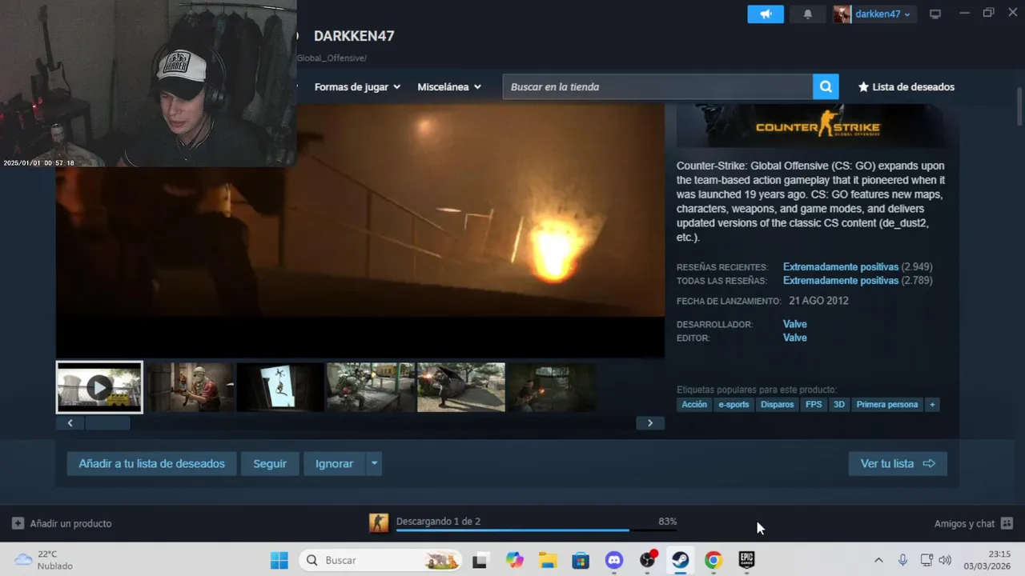Open the Ignorar options dropdown arrow
Screen dimensions: 1025x576
374,463
